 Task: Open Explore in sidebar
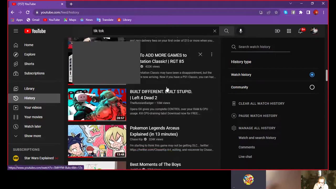pos(34,54)
